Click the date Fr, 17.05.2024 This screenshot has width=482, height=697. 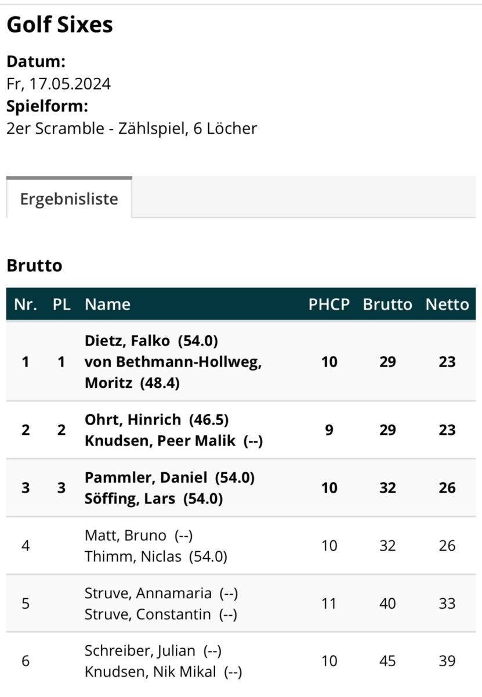click(59, 84)
